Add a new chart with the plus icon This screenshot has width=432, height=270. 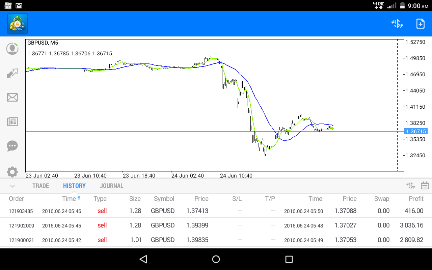[x=420, y=24]
